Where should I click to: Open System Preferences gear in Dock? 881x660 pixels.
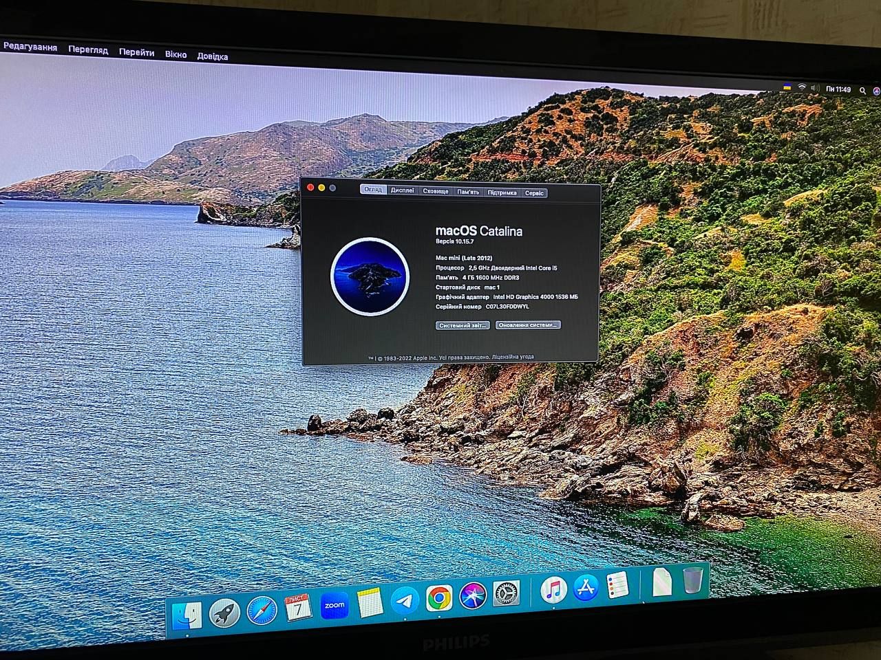coord(507,593)
